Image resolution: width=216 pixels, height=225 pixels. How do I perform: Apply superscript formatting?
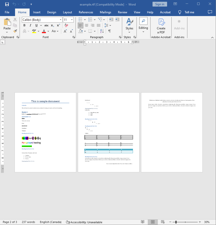58,25
